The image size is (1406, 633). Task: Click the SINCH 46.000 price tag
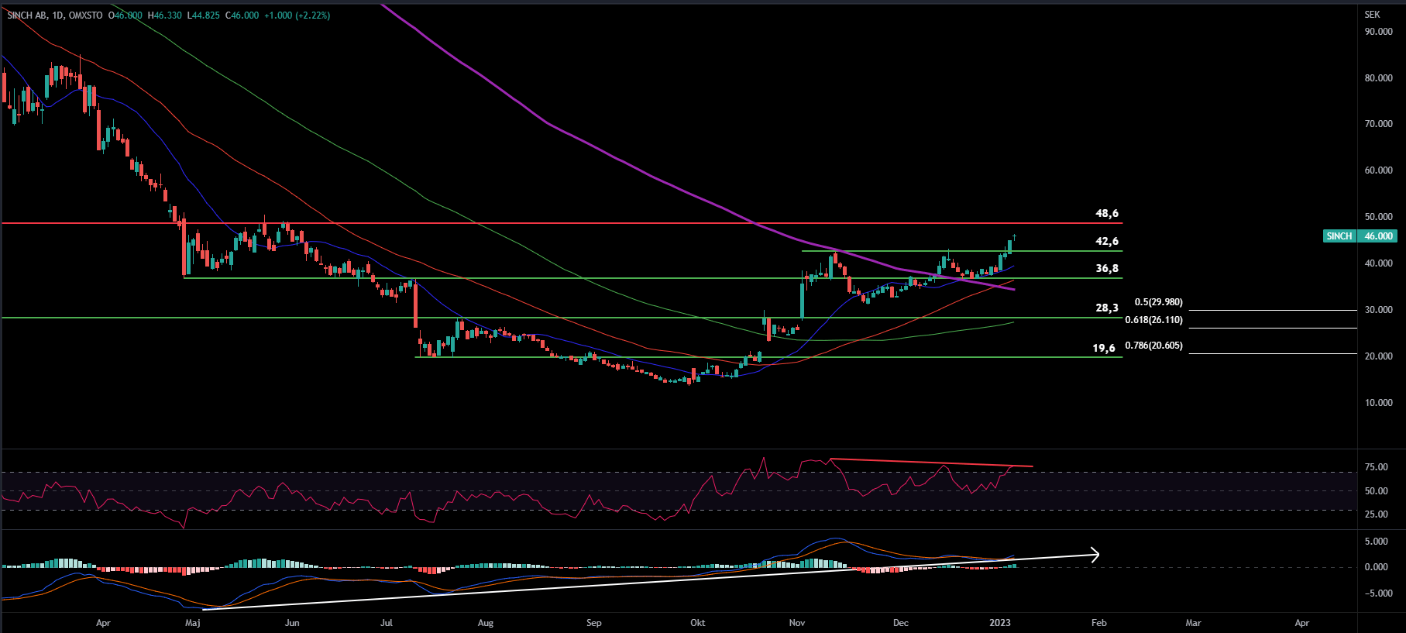point(1360,236)
